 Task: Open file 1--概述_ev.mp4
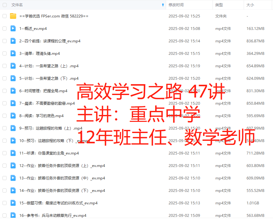click(33, 29)
